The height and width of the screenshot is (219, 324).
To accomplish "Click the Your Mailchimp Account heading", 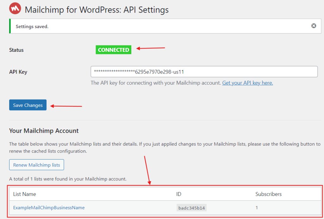I will point(44,131).
